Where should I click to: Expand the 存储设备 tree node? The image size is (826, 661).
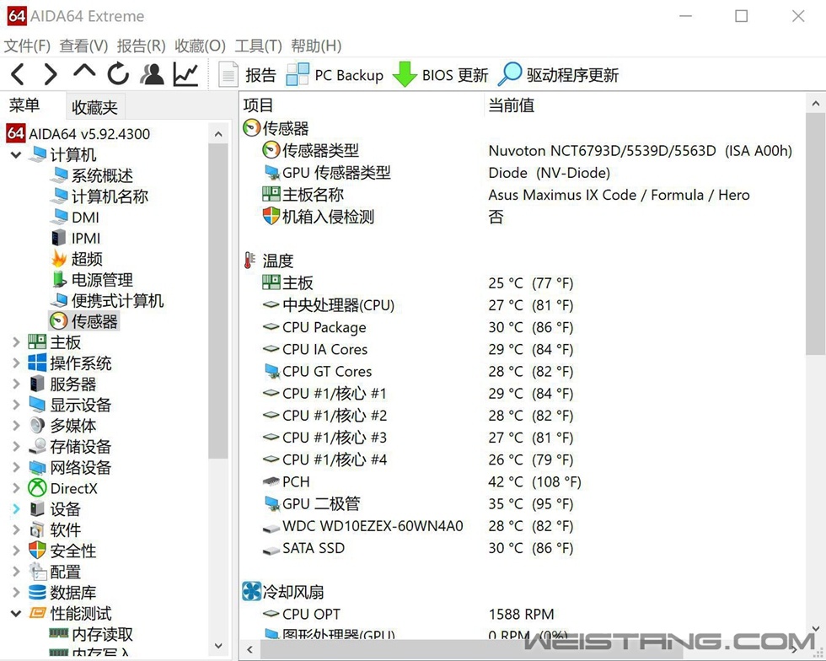coord(16,447)
